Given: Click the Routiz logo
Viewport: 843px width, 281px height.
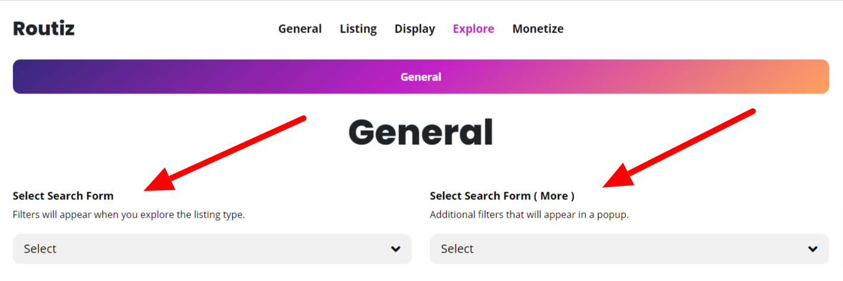Looking at the screenshot, I should click(x=44, y=28).
